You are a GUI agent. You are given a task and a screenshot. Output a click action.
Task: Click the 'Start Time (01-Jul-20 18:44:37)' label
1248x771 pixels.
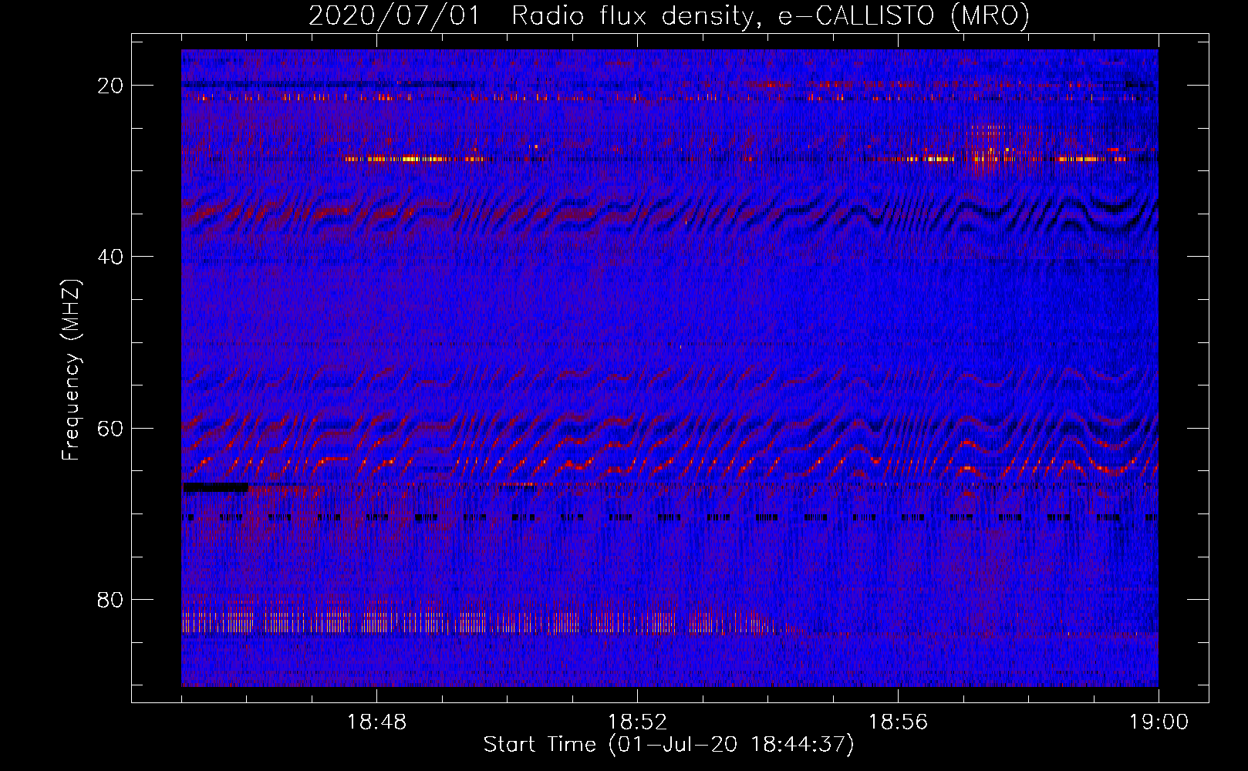click(669, 745)
